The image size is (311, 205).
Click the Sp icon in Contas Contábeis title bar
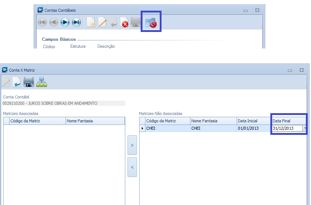(40, 10)
